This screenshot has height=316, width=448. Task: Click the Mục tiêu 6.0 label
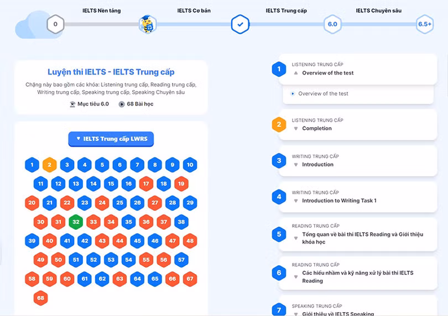point(89,104)
